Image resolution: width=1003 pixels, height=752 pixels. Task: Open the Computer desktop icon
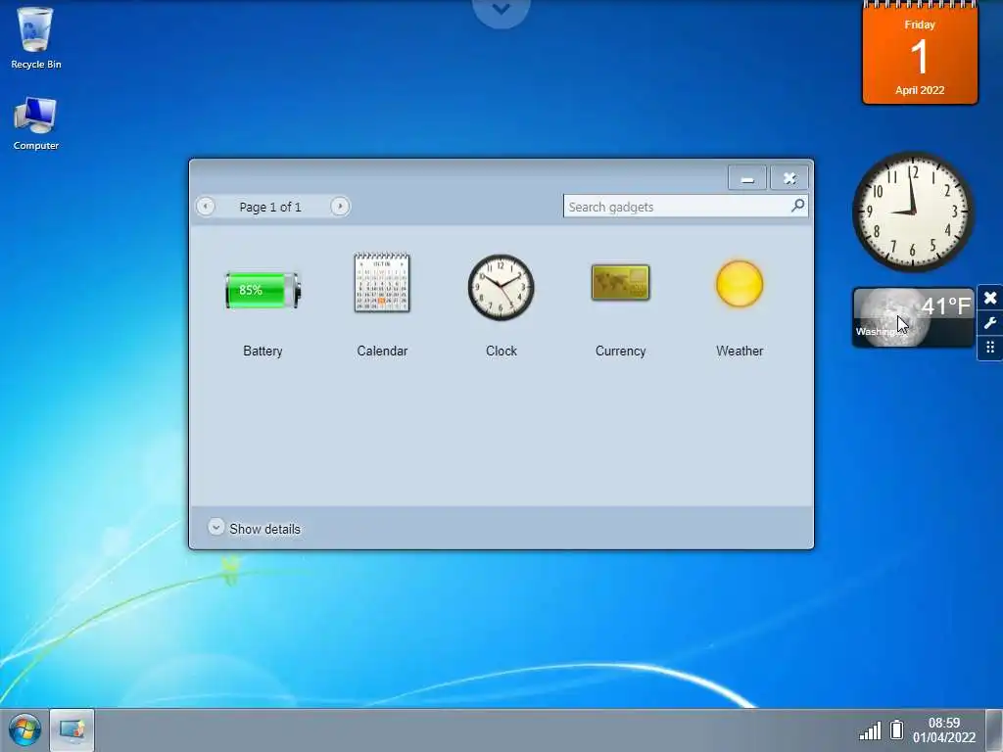36,124
